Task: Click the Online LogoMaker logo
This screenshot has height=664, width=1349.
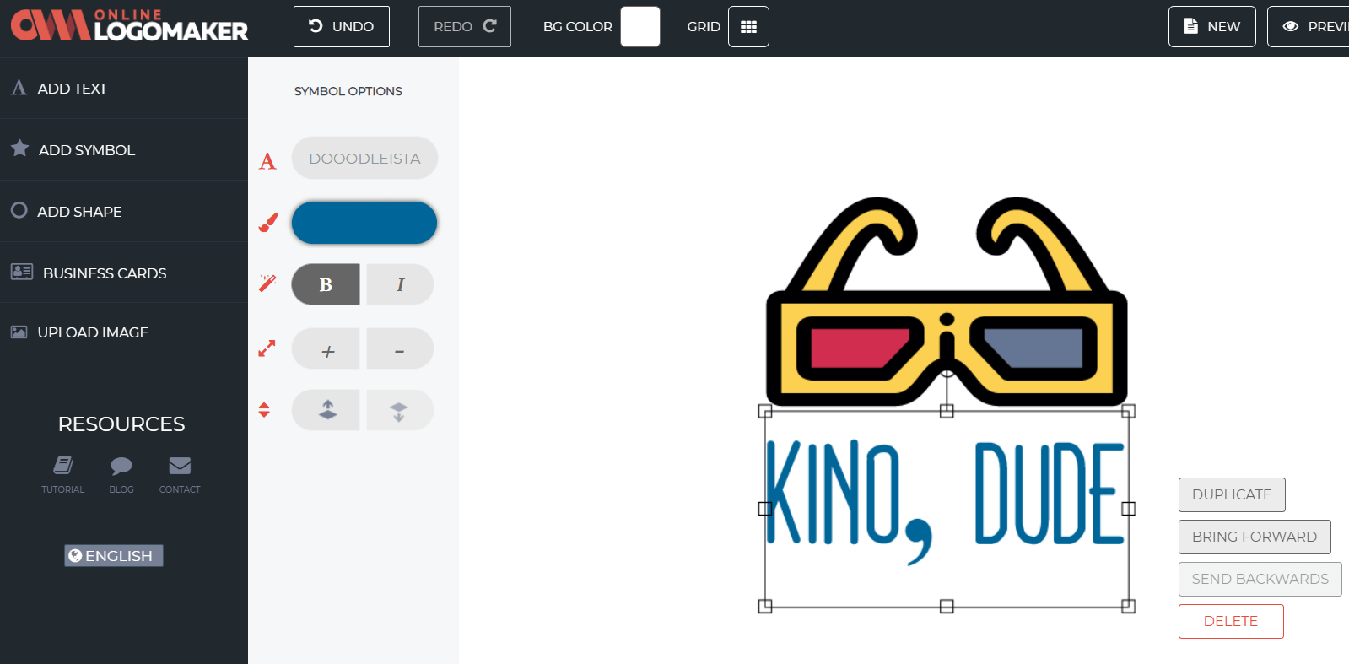Action: pos(129,26)
